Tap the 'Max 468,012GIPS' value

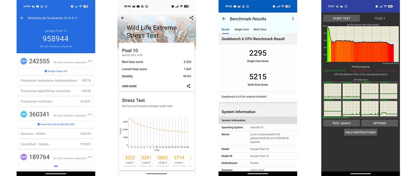(x=335, y=71)
